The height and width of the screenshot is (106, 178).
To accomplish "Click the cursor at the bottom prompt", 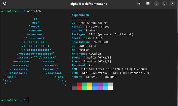I will [x=28, y=100].
